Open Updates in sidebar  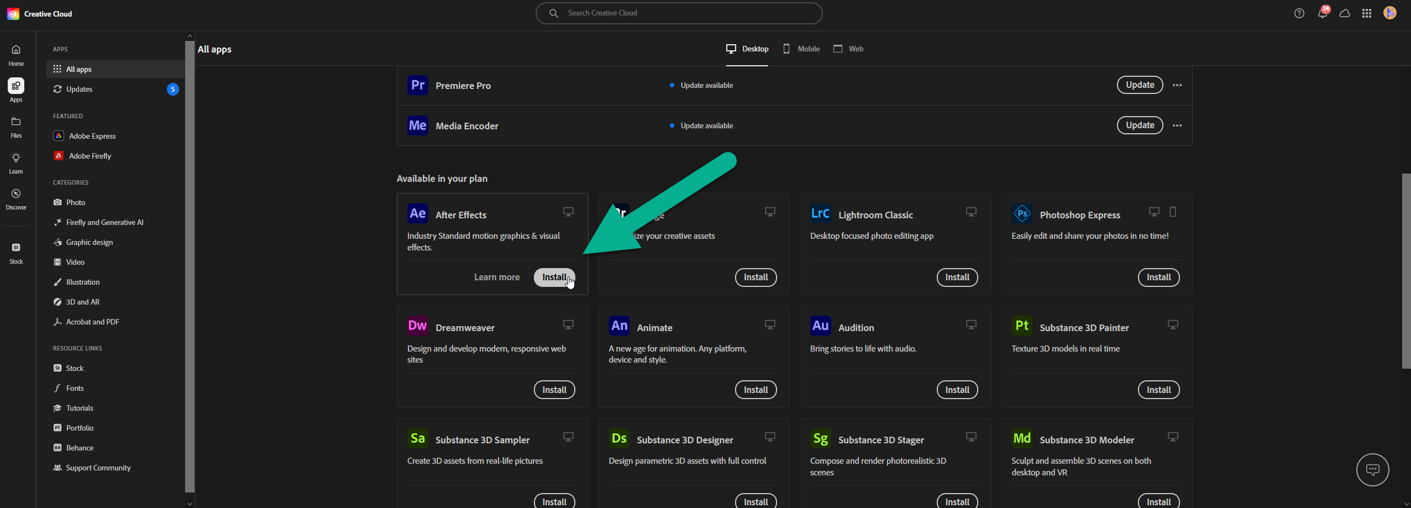(x=116, y=89)
